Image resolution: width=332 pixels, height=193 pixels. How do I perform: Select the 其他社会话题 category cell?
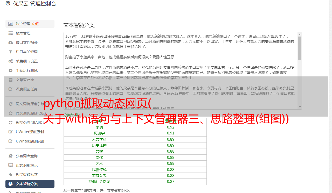point(99,182)
